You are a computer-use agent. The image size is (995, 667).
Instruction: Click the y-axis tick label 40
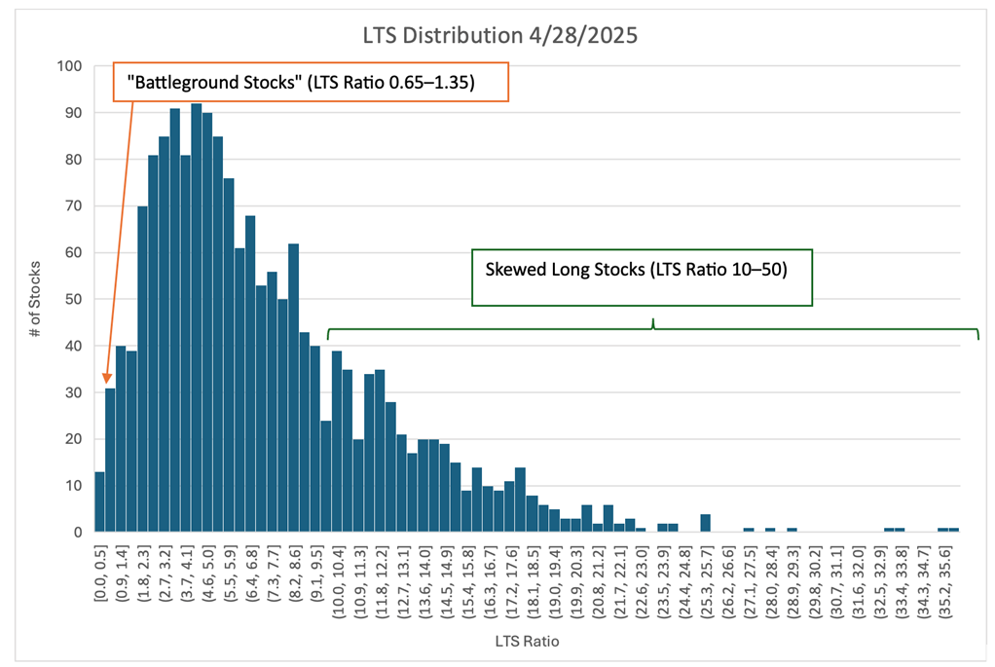pos(73,346)
